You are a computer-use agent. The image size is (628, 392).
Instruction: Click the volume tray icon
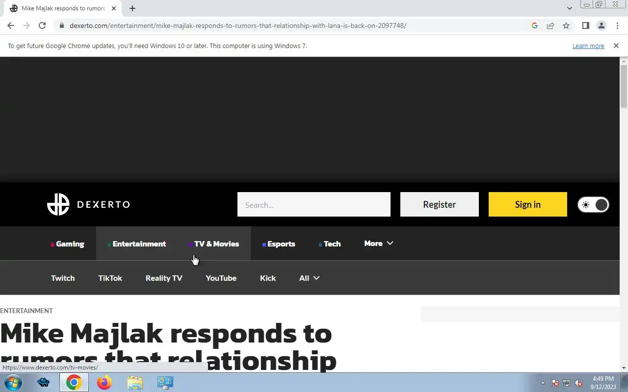(578, 383)
